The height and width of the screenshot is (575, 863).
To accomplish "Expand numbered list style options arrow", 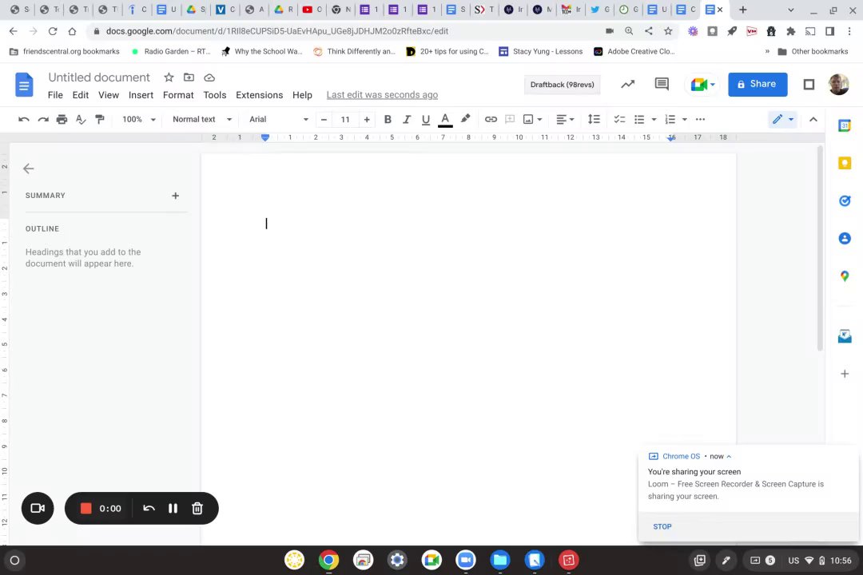I will (x=685, y=120).
